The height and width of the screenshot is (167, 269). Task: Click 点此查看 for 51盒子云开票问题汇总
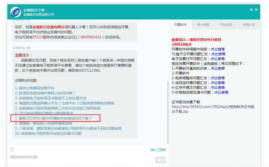coord(218,54)
